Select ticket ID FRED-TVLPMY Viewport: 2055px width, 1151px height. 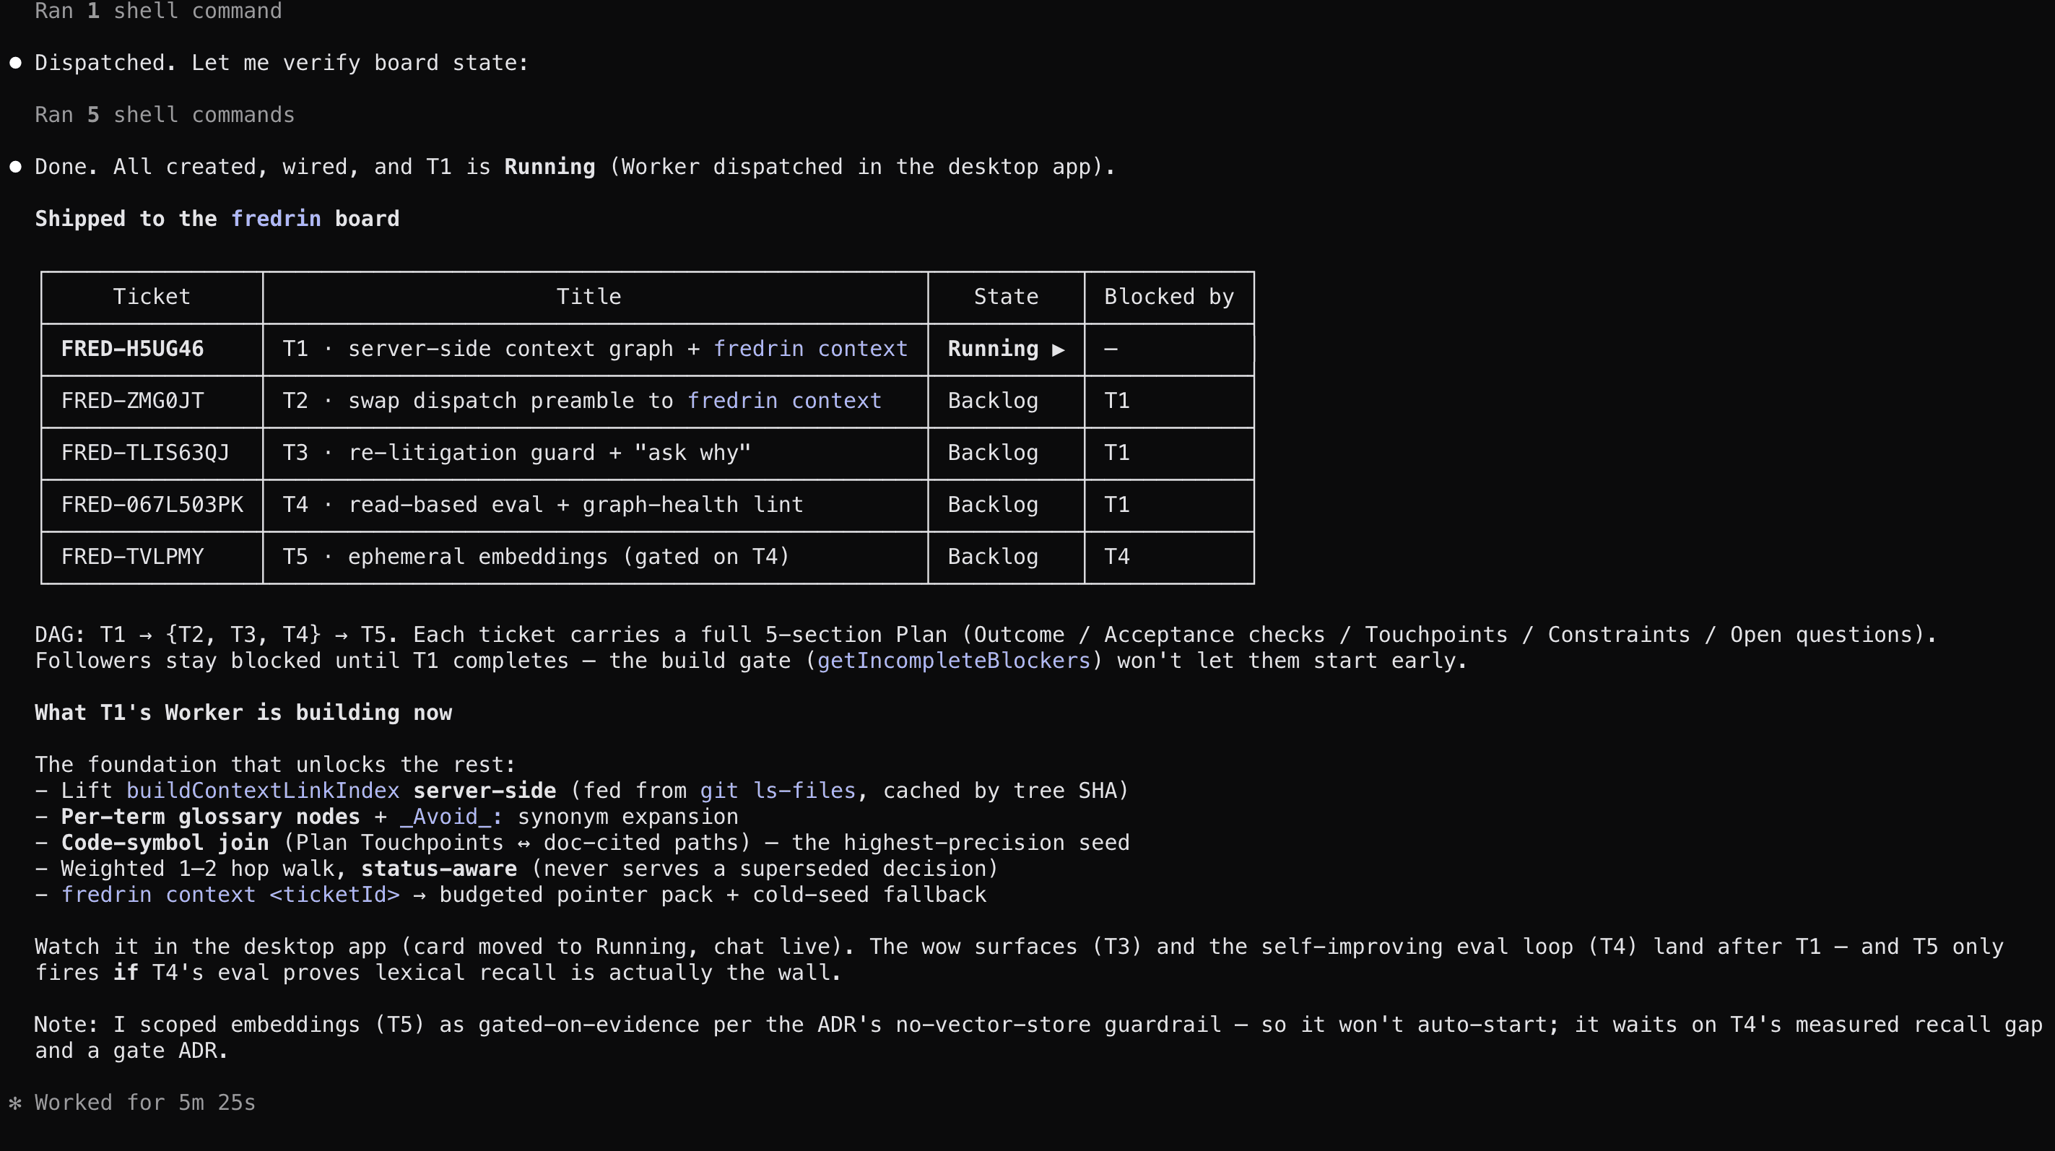(132, 556)
